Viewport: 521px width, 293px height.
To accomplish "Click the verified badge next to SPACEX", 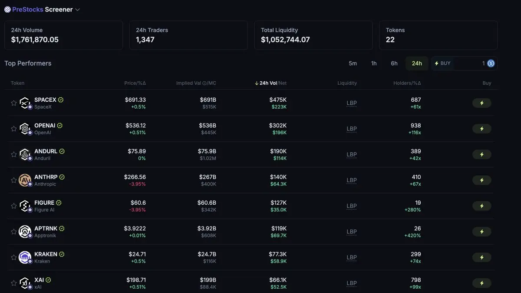I will point(61,100).
